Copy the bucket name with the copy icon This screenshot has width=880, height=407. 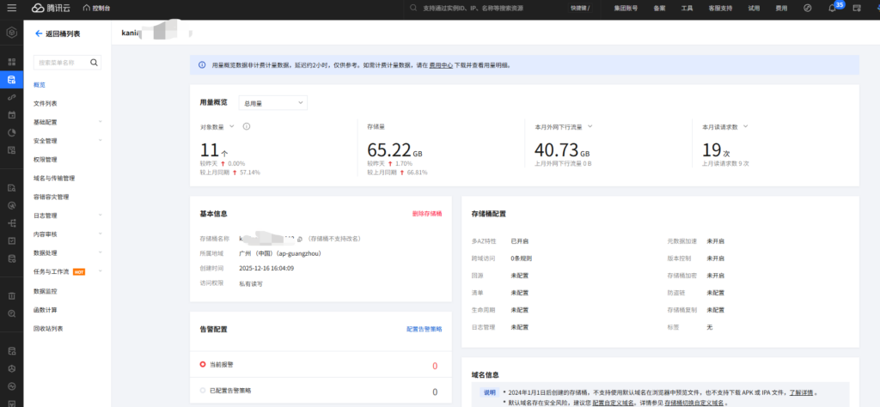click(x=300, y=238)
